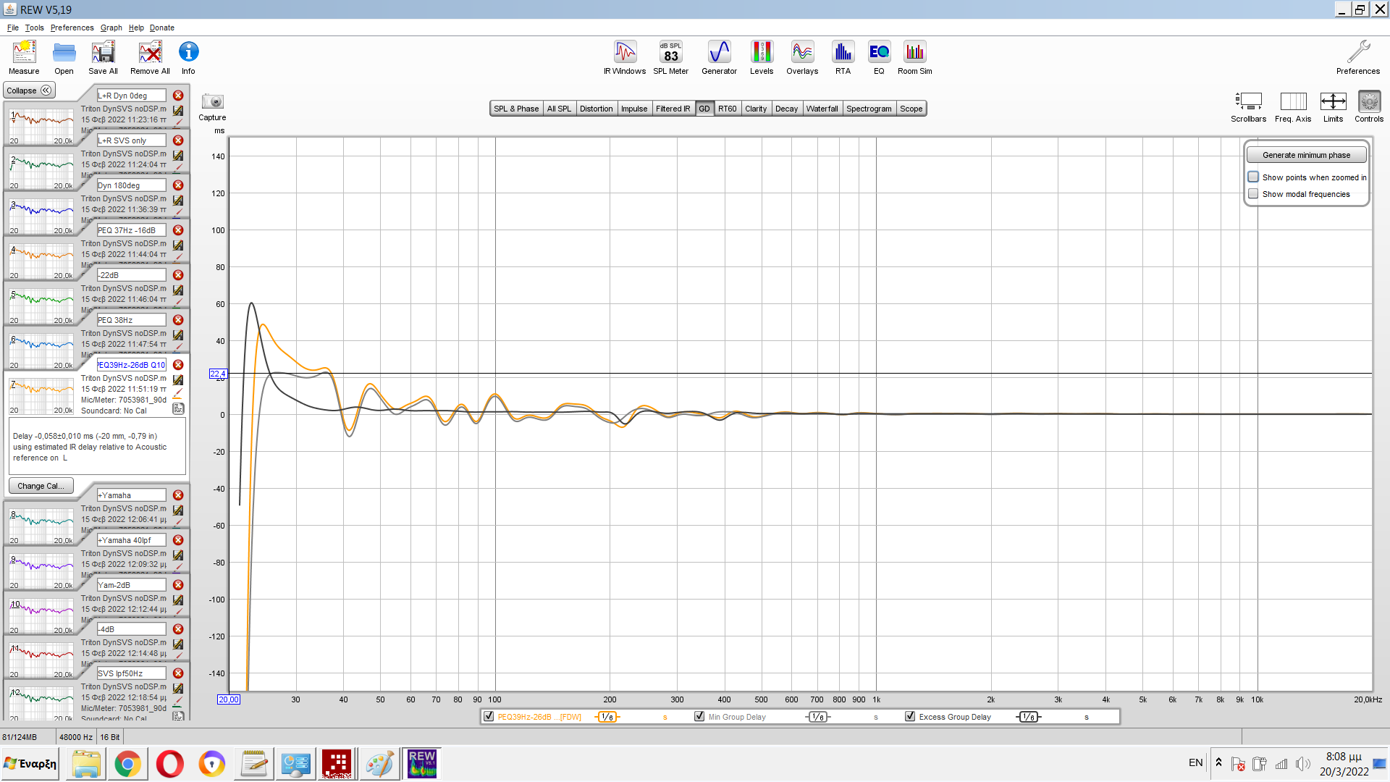The width and height of the screenshot is (1390, 782).
Task: Click the Capture camera icon
Action: pyautogui.click(x=212, y=102)
